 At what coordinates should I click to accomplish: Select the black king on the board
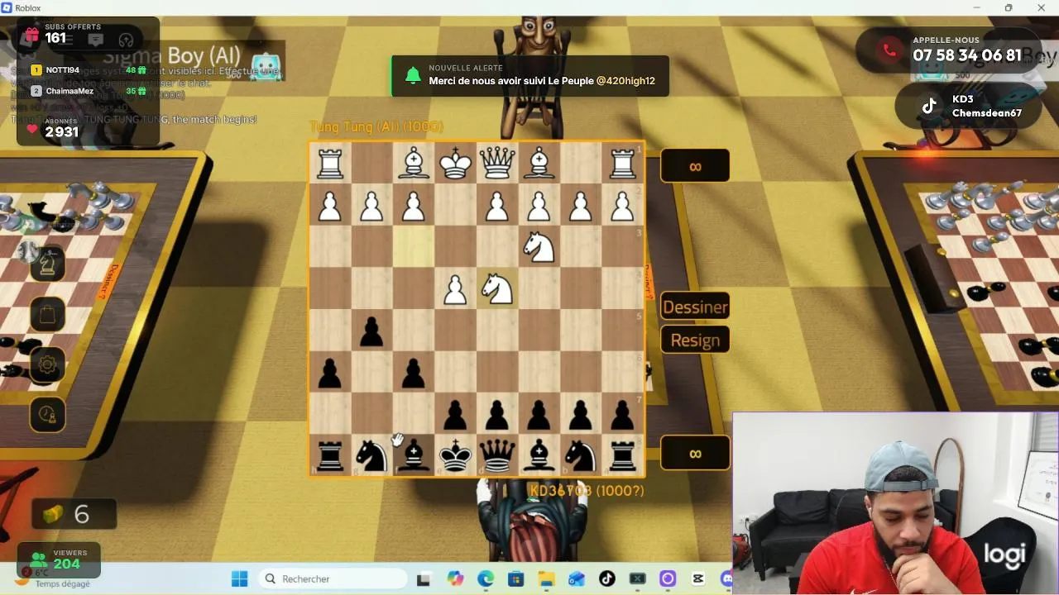coord(455,455)
